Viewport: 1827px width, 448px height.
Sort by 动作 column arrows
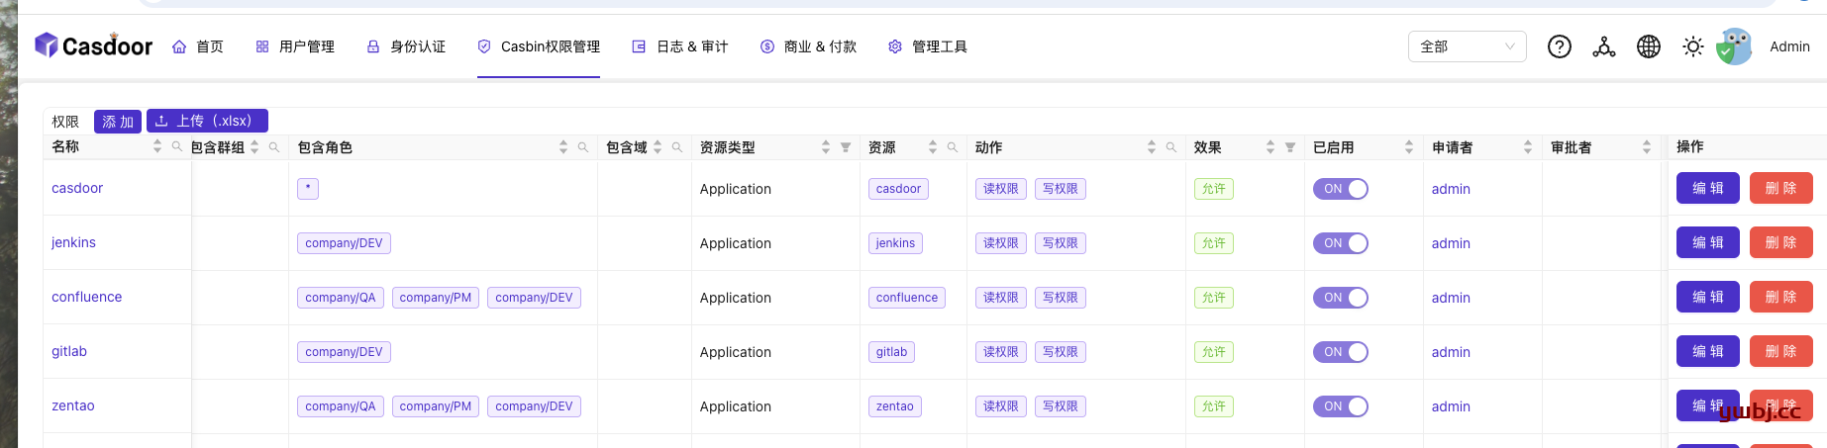pos(1152,147)
